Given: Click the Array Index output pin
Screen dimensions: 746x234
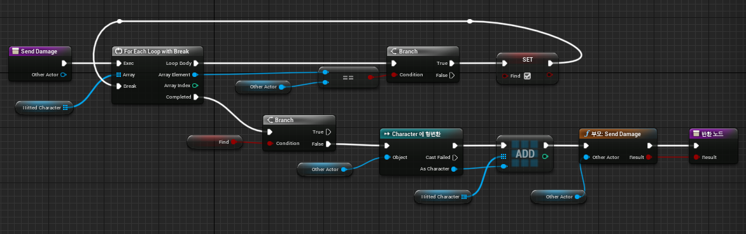Looking at the screenshot, I should 195,86.
